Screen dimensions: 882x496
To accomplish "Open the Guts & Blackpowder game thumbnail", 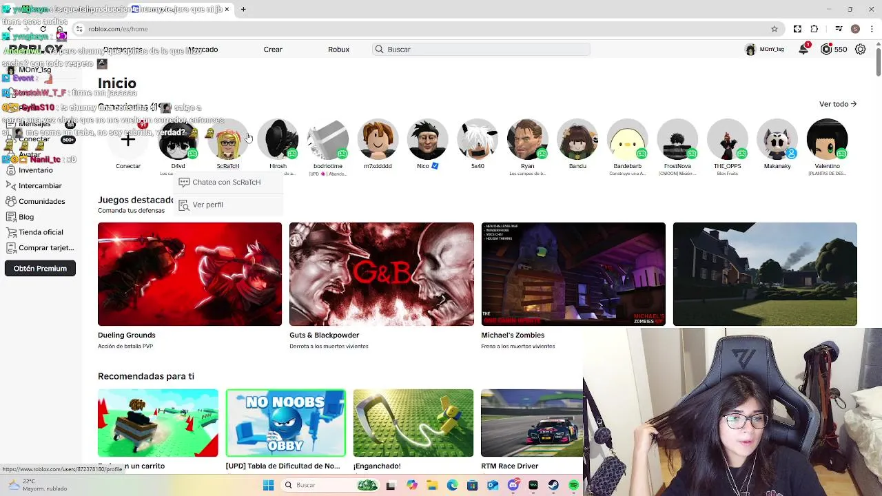I will pyautogui.click(x=382, y=274).
